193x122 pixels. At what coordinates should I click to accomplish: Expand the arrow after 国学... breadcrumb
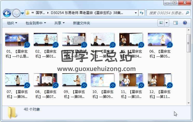pyautogui.click(x=48, y=13)
